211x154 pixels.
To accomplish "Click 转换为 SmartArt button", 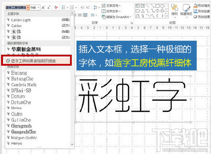I will click(116, 17).
